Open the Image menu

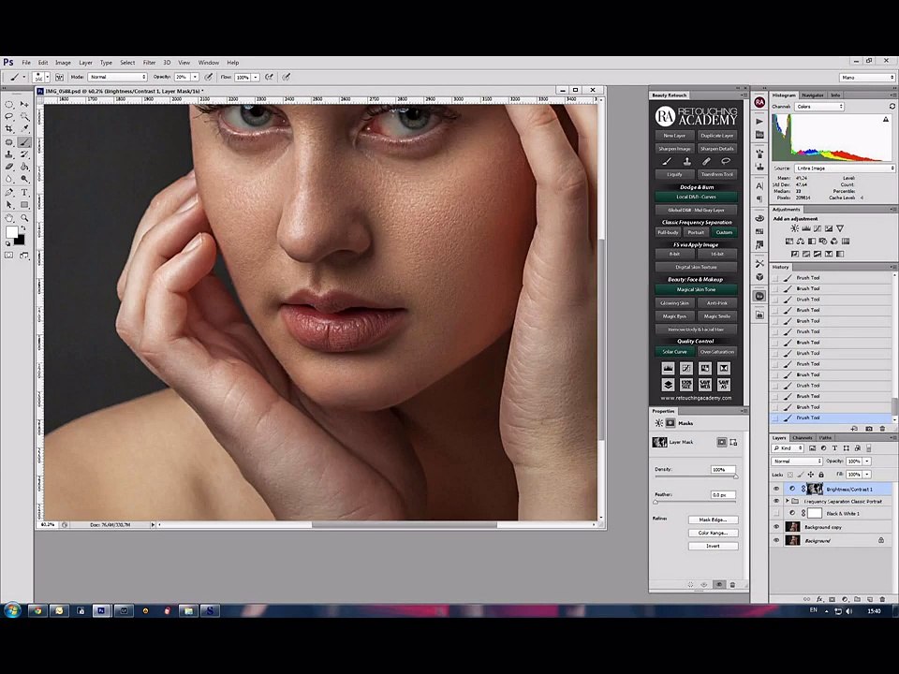(63, 63)
